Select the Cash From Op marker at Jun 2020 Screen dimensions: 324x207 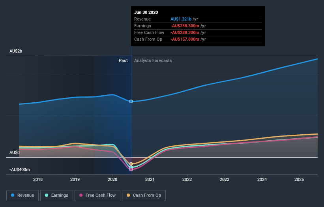[x=131, y=164]
